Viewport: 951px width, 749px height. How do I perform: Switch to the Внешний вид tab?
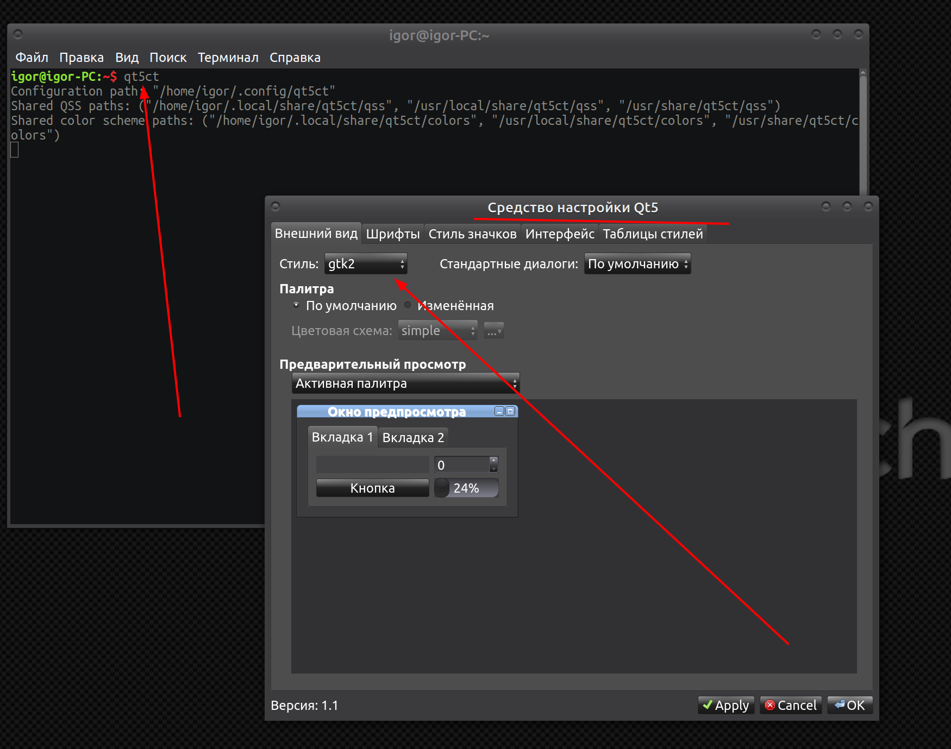point(316,234)
